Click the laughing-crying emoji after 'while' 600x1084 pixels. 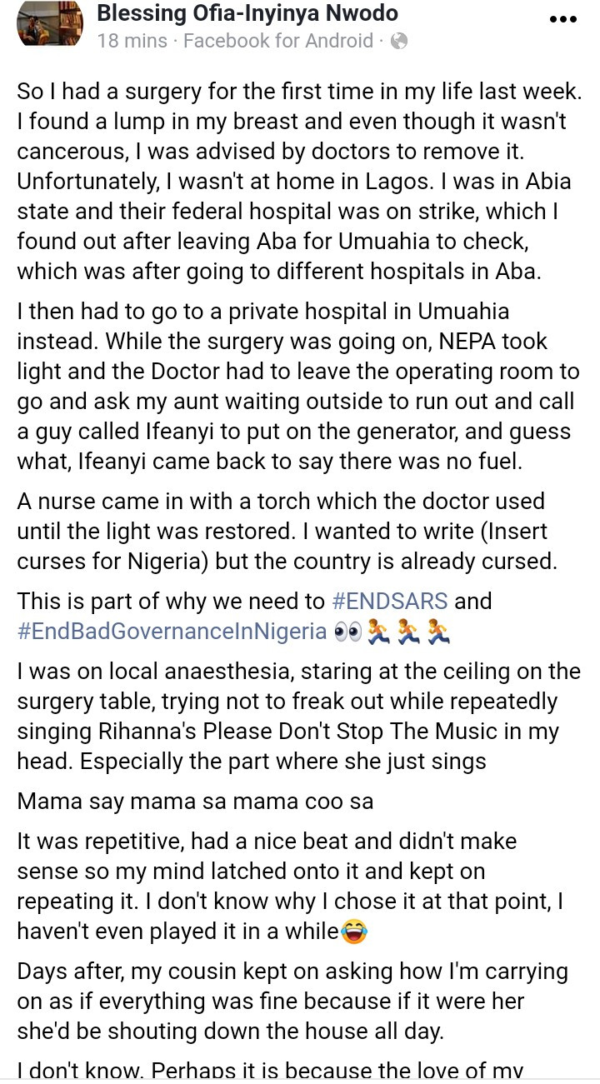[353, 932]
